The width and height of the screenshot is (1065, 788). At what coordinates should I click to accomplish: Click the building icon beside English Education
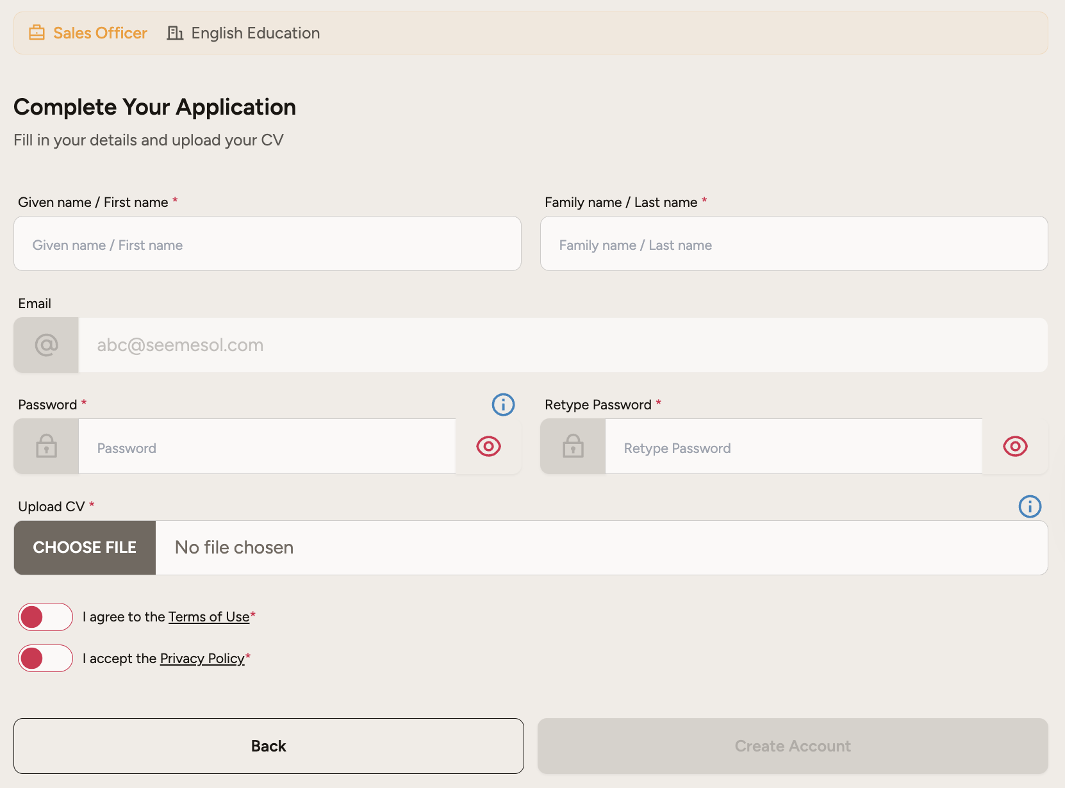[x=175, y=33]
